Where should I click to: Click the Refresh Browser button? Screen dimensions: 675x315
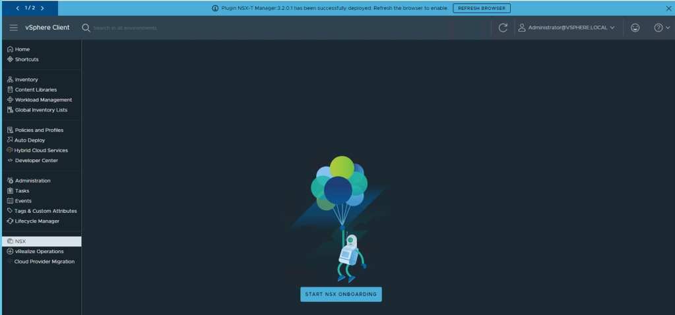click(x=481, y=8)
